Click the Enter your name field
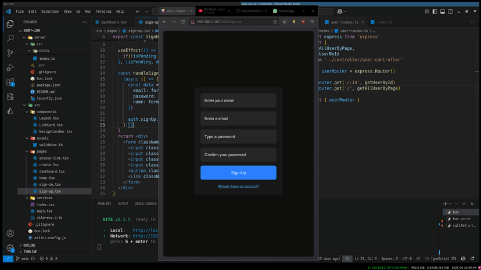Screen dimensions: 481x270 (x=238, y=100)
